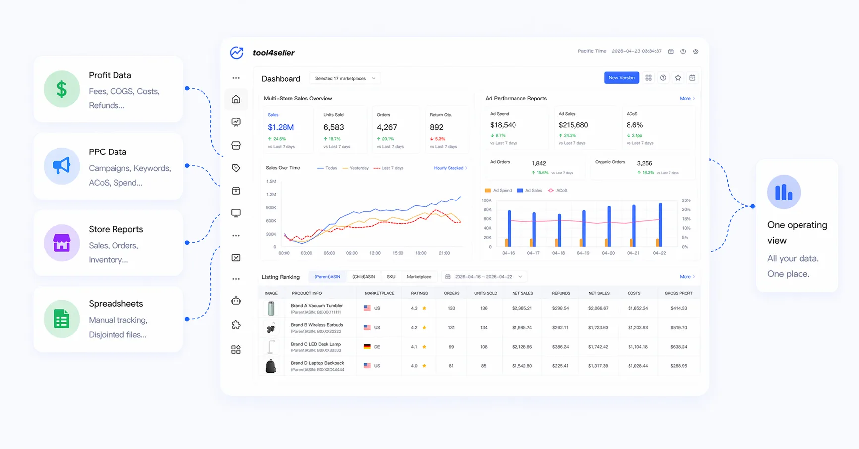859x449 pixels.
Task: Open the storefront icon in the sidebar
Action: click(236, 145)
